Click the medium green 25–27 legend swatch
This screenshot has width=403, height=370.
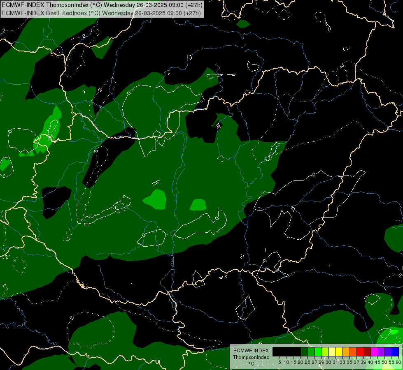[311, 351]
